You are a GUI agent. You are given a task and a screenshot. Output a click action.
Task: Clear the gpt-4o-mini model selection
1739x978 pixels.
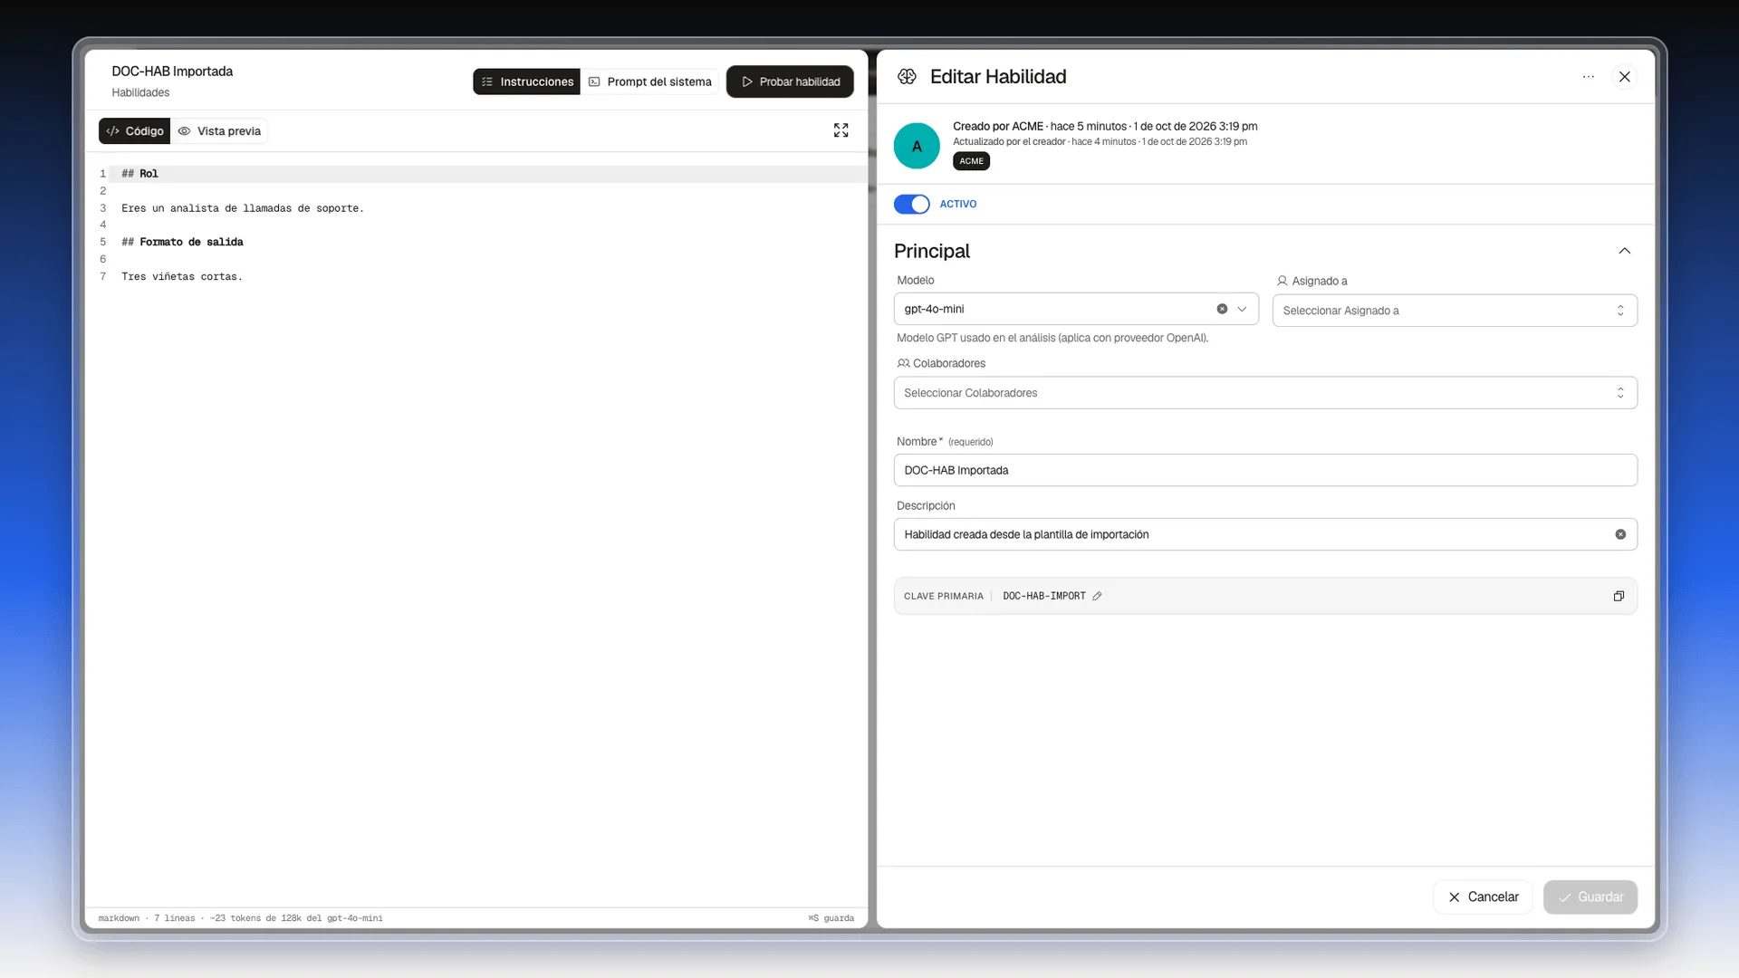[1222, 309]
